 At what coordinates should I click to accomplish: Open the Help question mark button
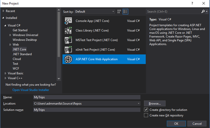tap(192, 3)
